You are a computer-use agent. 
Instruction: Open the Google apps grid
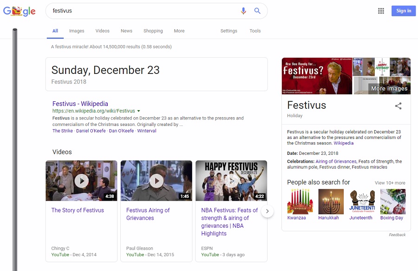[381, 11]
